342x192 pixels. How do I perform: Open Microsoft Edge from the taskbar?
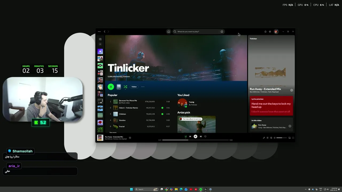(181, 189)
